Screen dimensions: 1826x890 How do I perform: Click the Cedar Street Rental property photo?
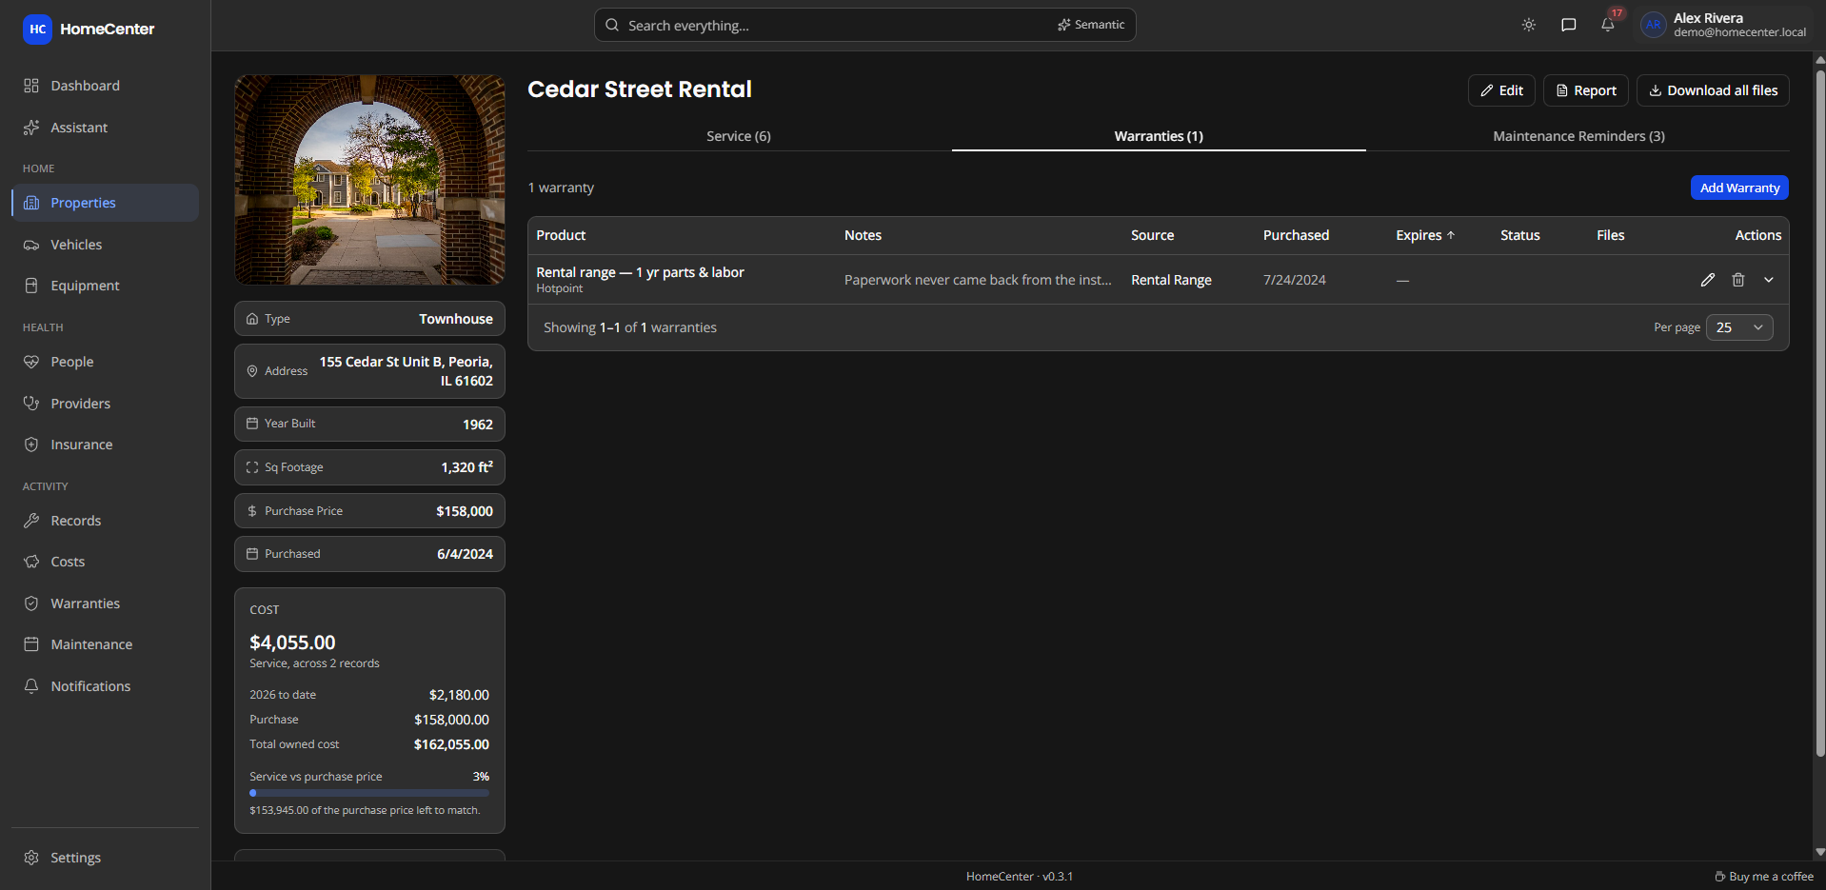(369, 180)
